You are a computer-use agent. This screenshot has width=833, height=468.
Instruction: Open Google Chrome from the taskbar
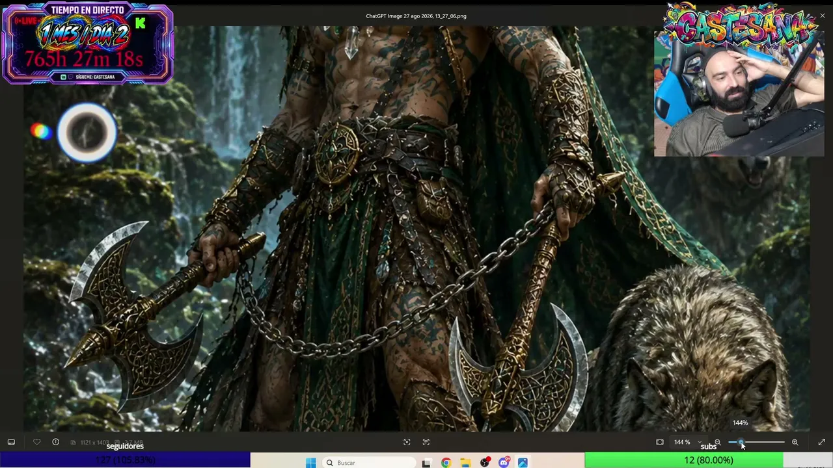(446, 463)
